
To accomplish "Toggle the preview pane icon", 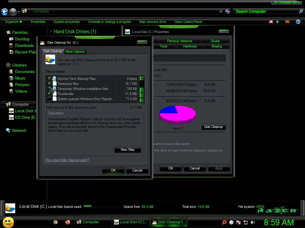I will coord(287,22).
